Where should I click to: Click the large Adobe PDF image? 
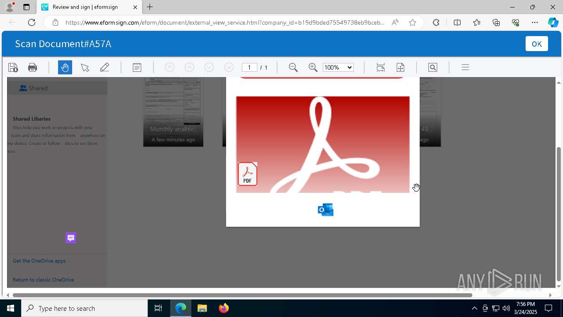(x=323, y=144)
